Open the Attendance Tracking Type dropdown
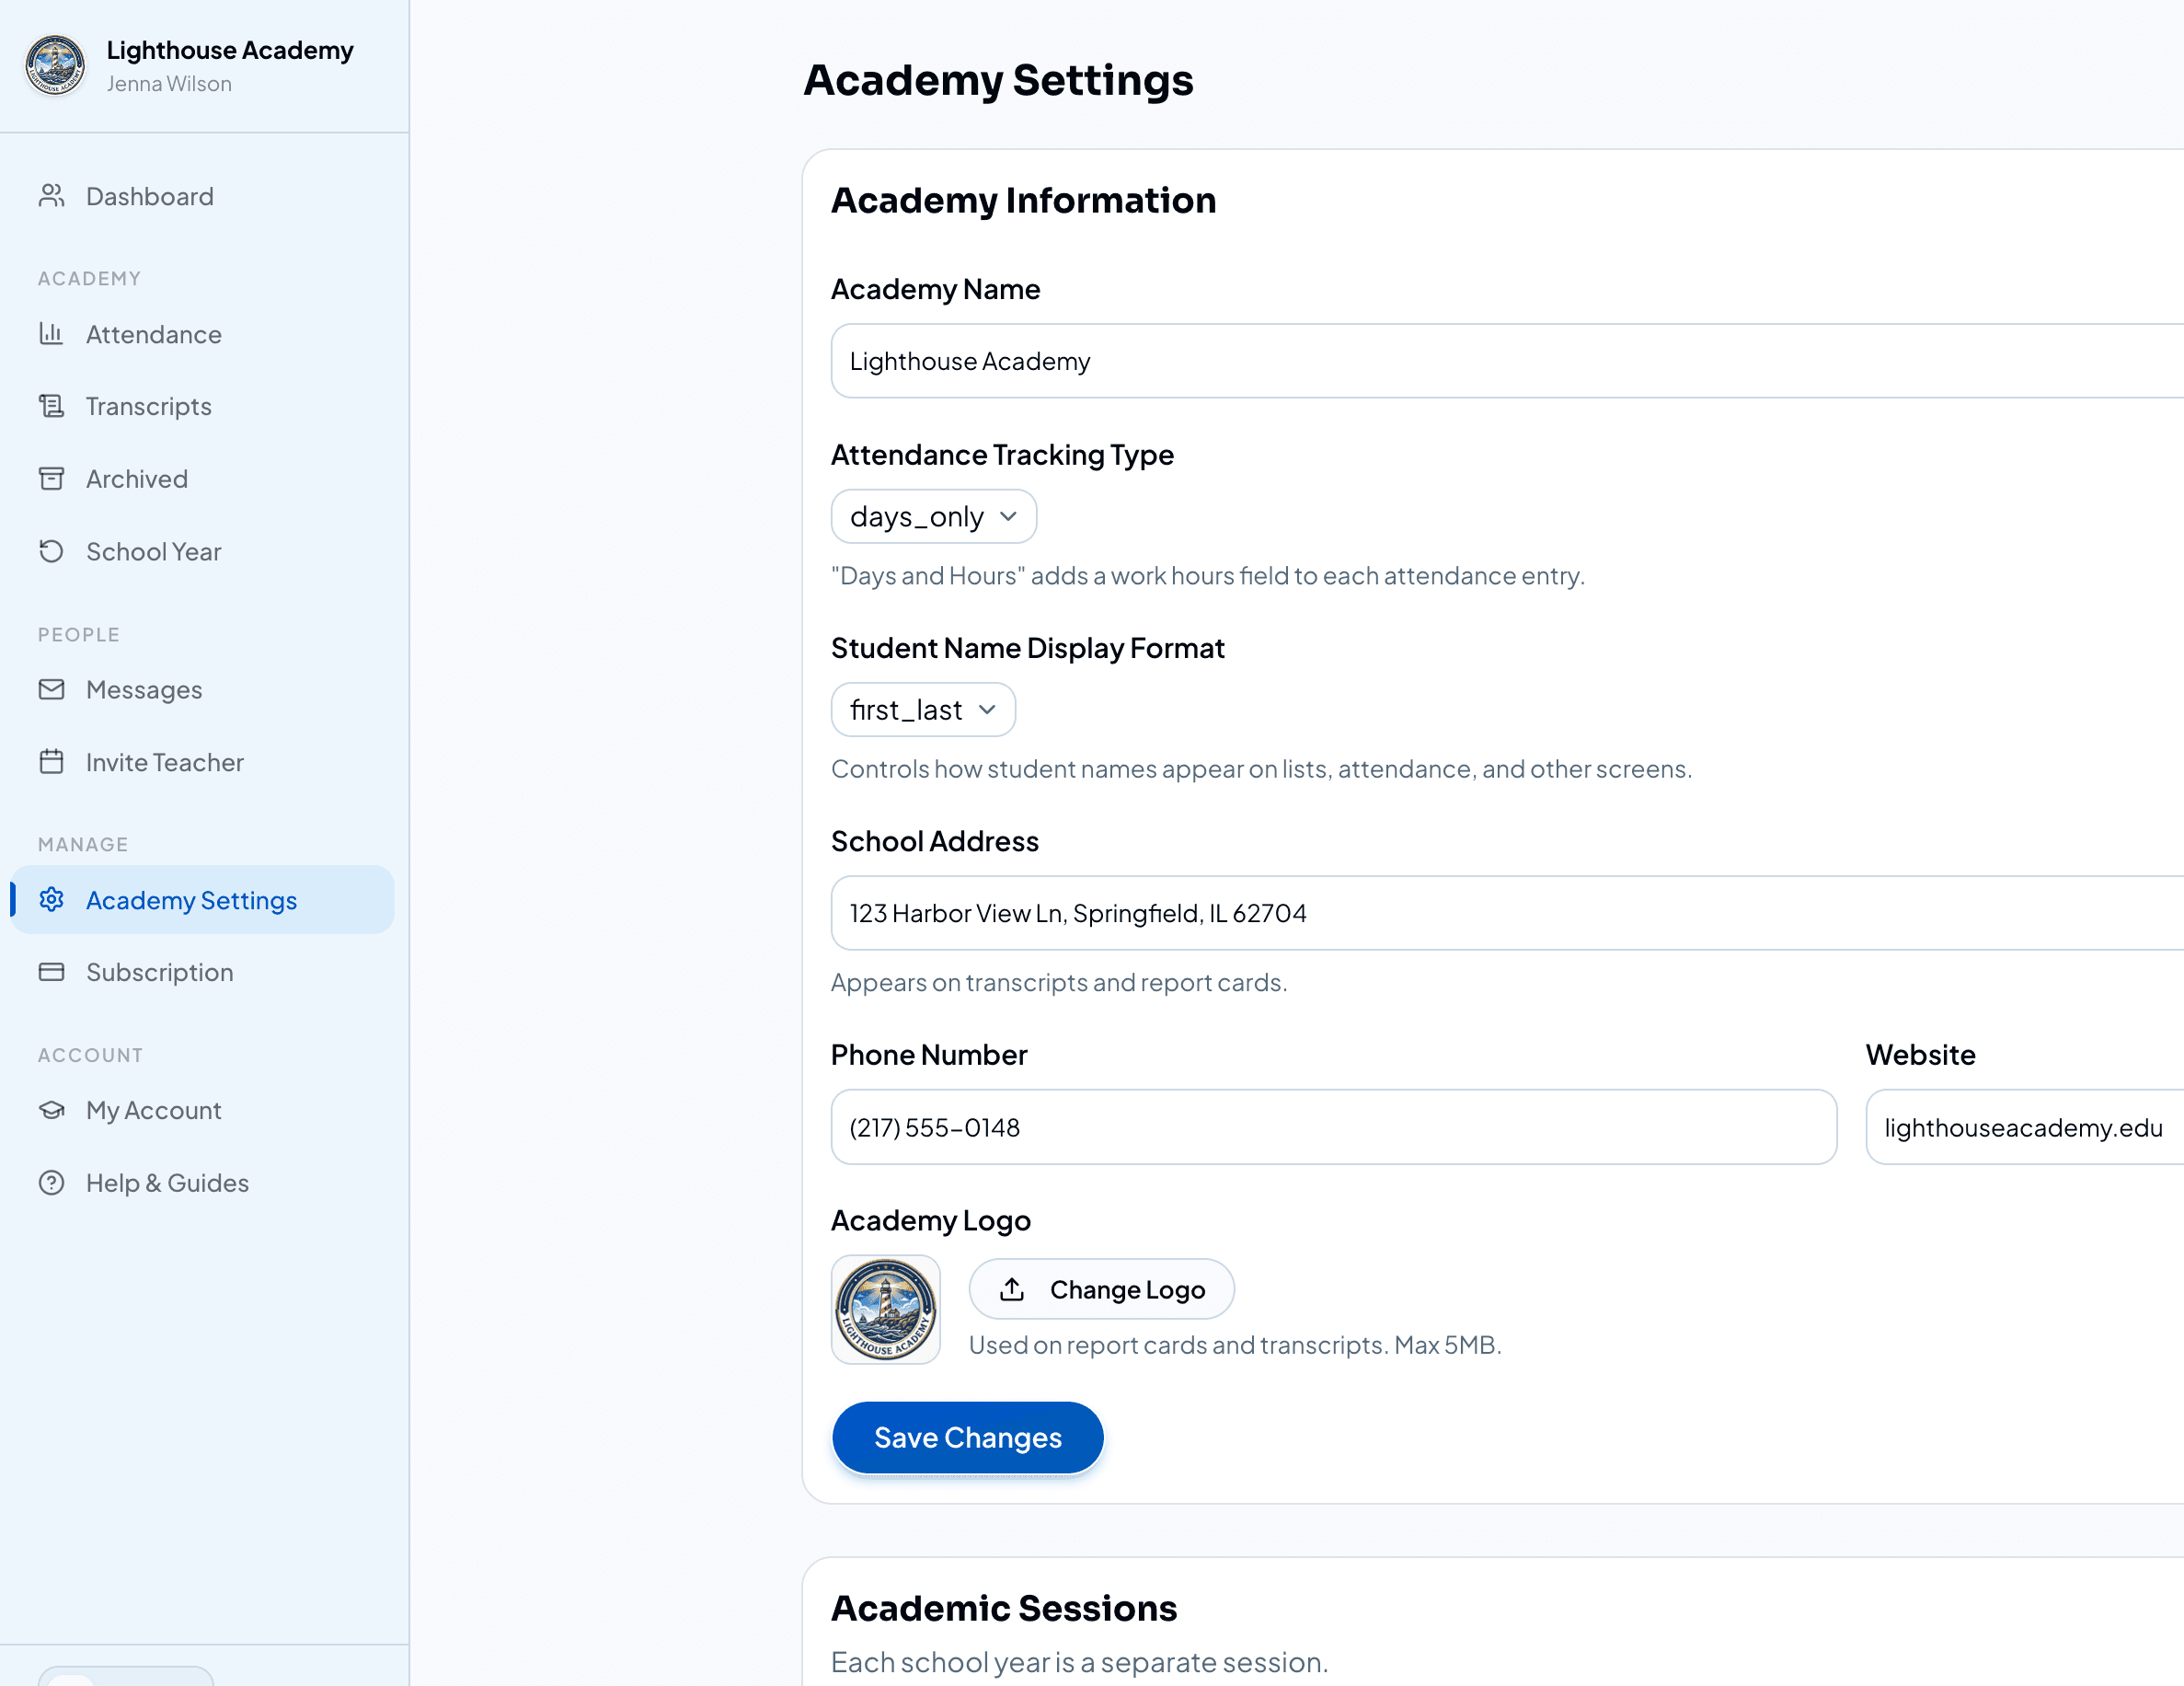This screenshot has height=1686, width=2184. point(933,516)
